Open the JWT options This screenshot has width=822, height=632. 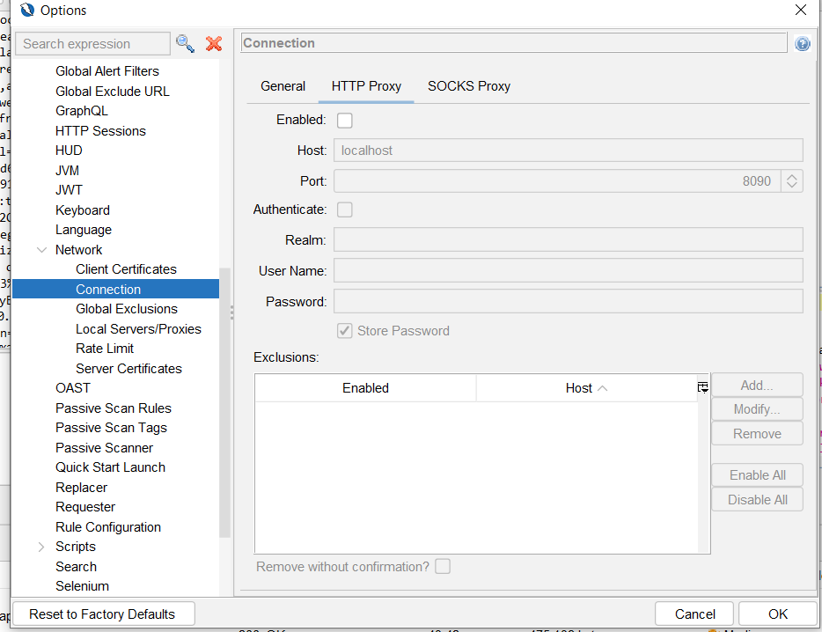tap(69, 190)
